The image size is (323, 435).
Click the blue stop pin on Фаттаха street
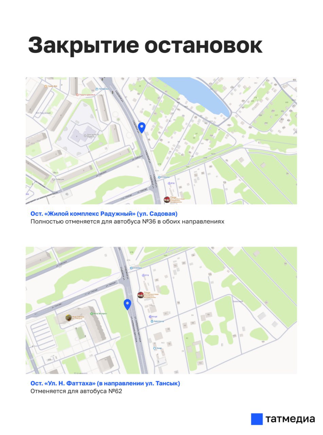click(127, 304)
